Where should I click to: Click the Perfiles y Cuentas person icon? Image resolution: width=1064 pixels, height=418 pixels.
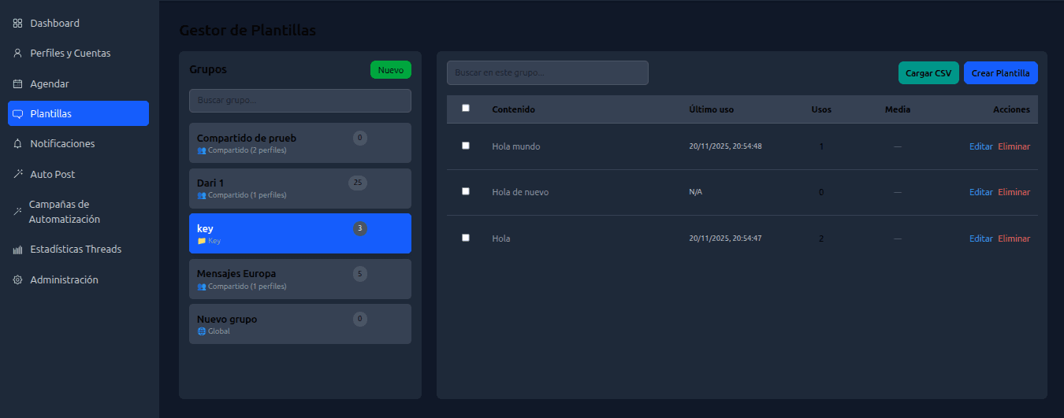click(x=17, y=54)
